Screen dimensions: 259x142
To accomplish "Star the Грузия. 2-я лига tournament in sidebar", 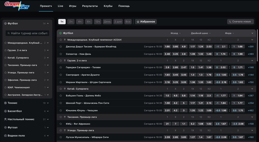I will pyautogui.click(x=6, y=50).
